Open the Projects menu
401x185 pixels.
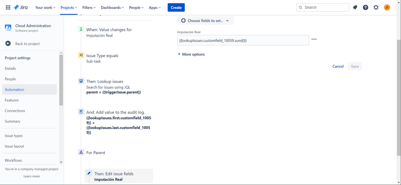coord(69,7)
